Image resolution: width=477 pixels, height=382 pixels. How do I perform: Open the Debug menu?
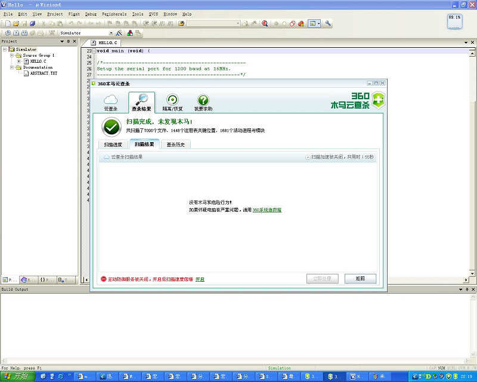pos(91,14)
